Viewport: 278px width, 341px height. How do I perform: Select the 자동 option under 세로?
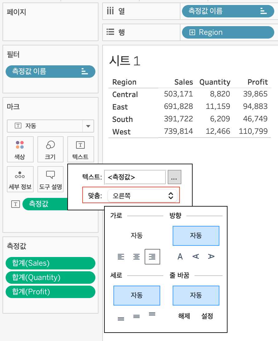point(136,296)
